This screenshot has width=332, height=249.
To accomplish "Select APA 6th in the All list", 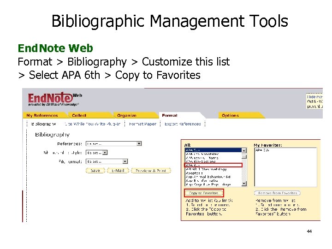I will 213,165.
